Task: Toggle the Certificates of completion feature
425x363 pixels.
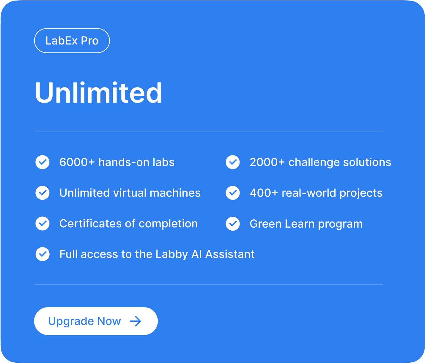Action: (x=129, y=223)
